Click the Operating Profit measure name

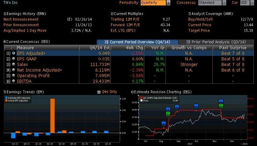(34, 75)
